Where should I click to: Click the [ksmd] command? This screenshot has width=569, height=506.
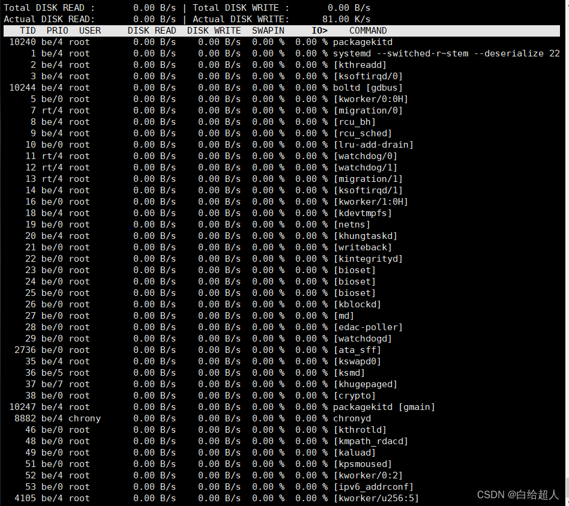pyautogui.click(x=349, y=373)
